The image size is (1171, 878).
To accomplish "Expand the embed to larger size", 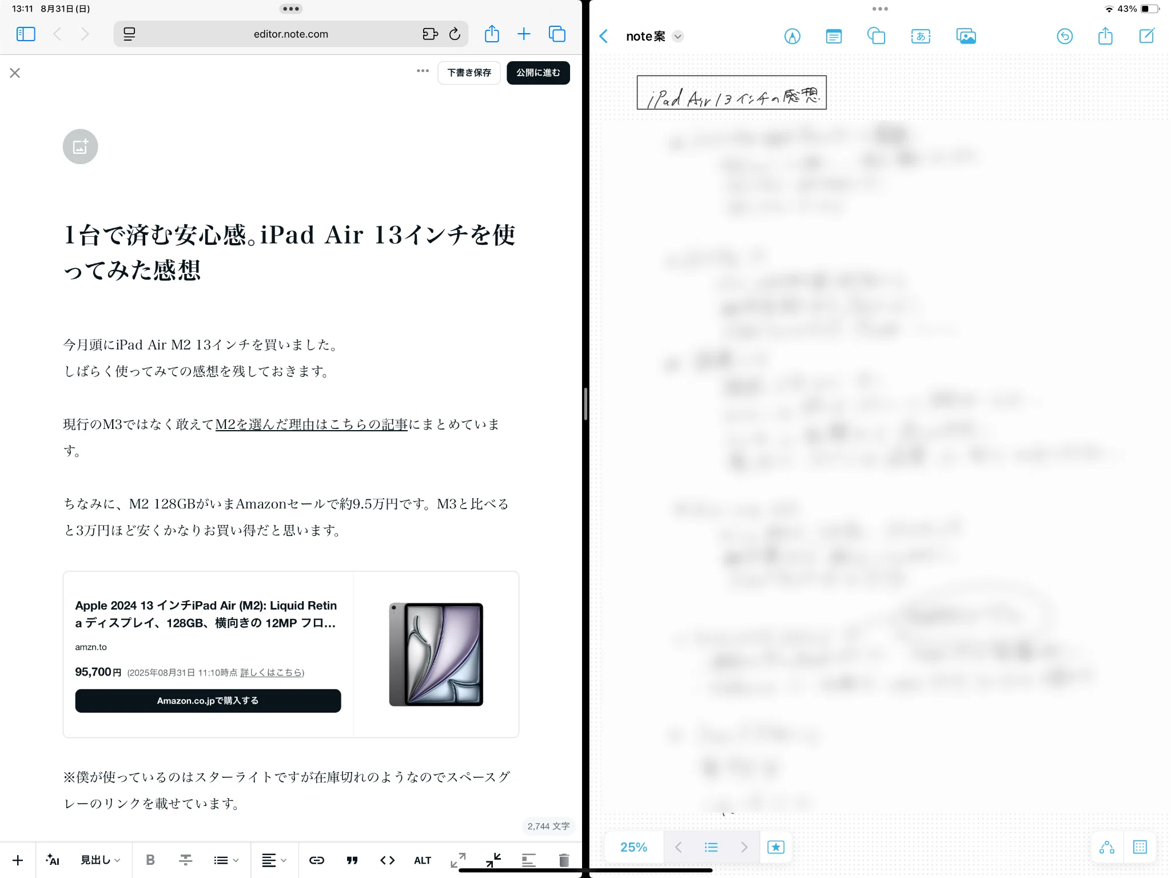I will pyautogui.click(x=458, y=860).
